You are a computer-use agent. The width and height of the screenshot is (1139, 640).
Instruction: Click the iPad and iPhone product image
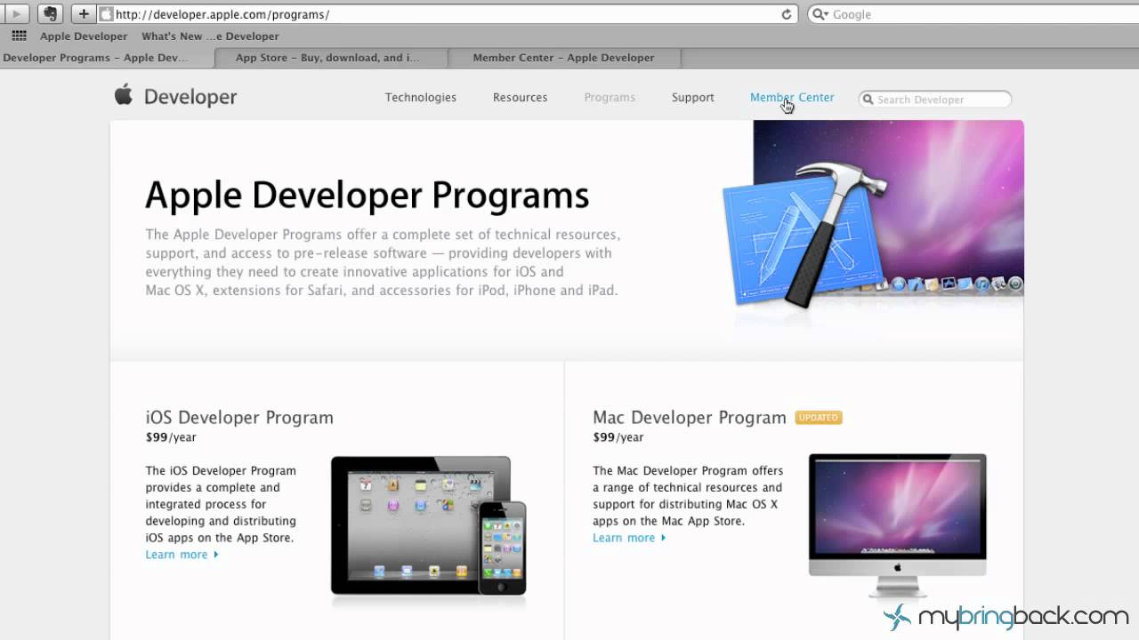click(429, 525)
